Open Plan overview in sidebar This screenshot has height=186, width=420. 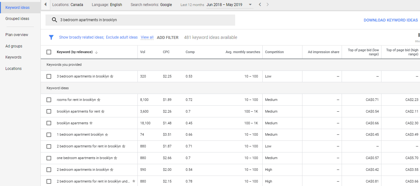tap(17, 35)
